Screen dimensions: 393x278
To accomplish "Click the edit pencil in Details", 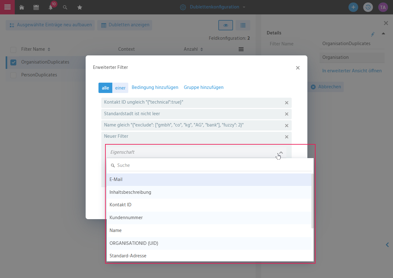I will [373, 34].
